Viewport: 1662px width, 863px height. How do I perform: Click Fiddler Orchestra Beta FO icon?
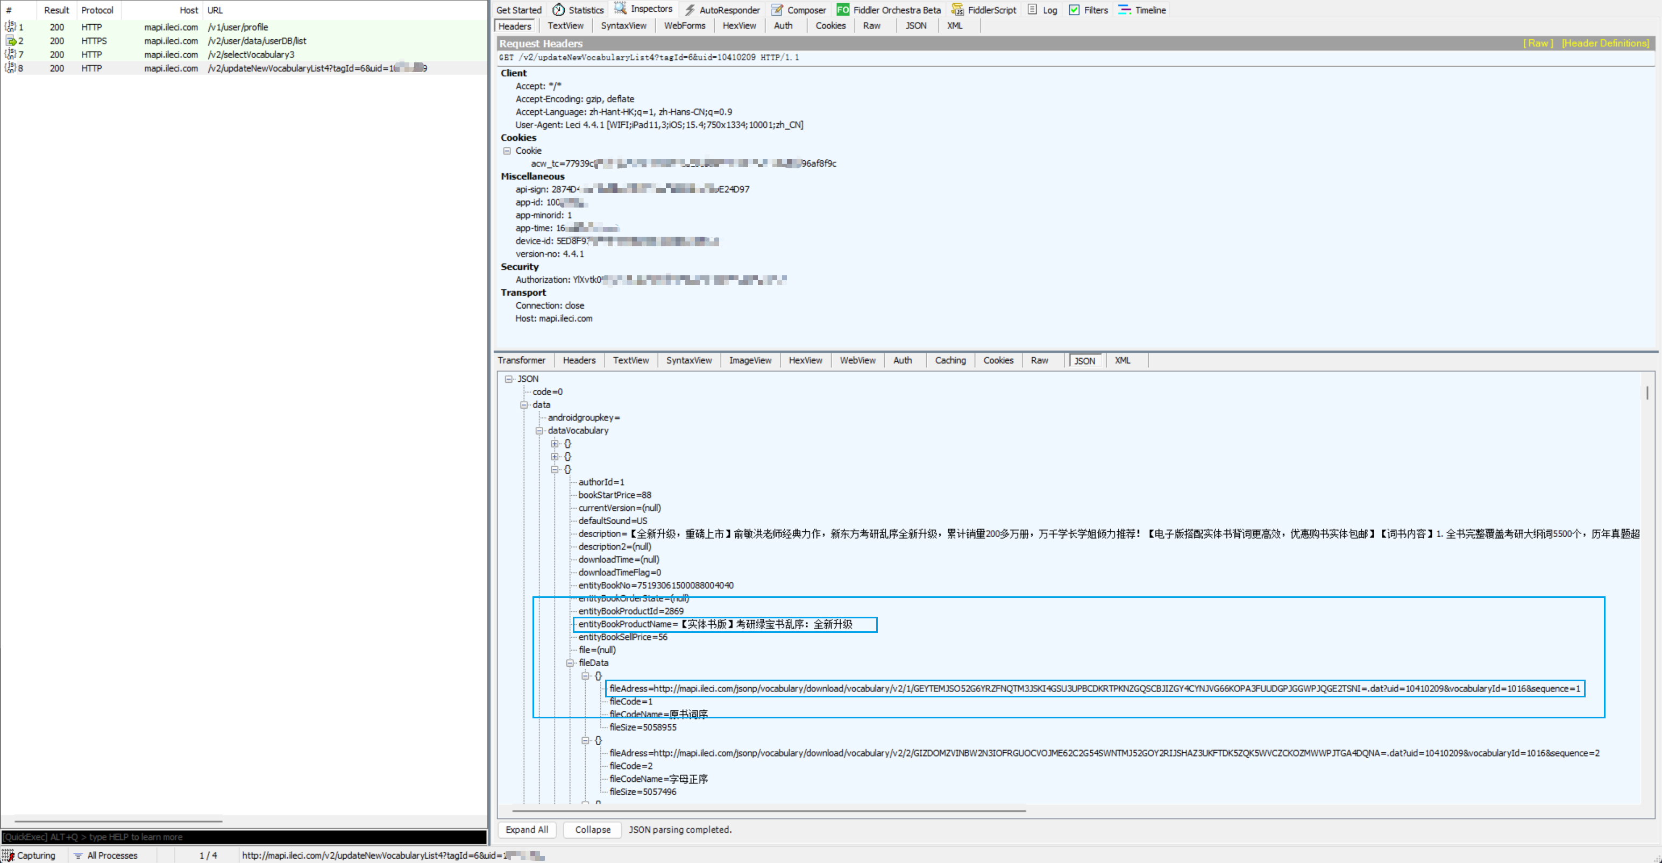coord(843,10)
